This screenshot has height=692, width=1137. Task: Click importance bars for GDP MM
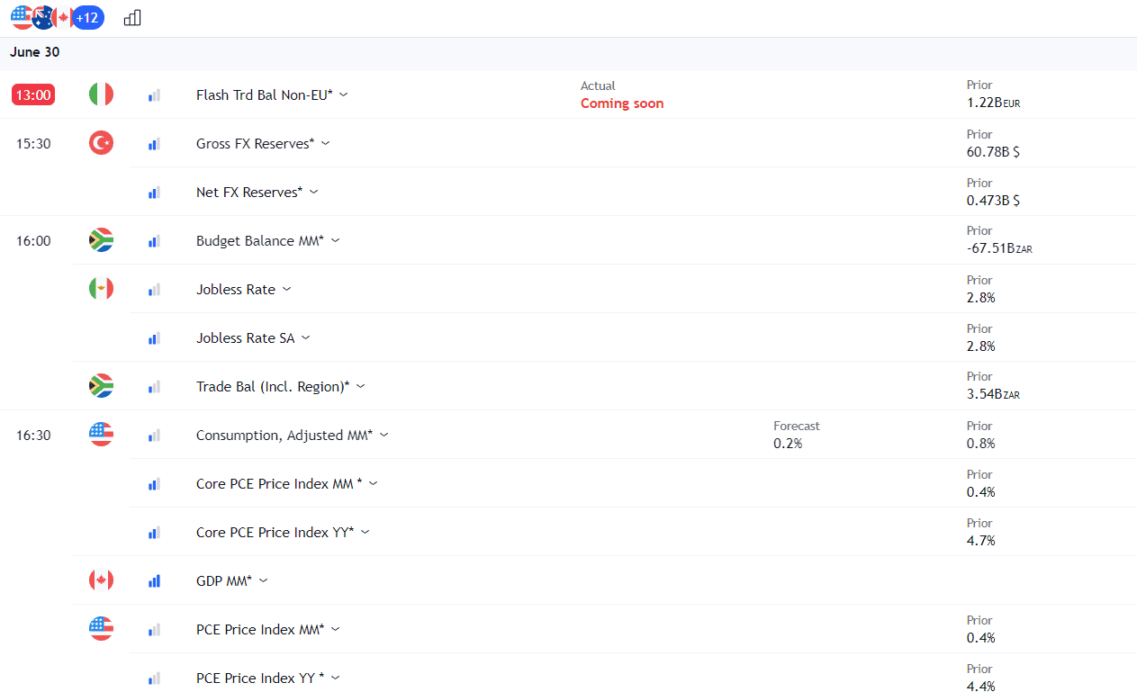(x=154, y=580)
